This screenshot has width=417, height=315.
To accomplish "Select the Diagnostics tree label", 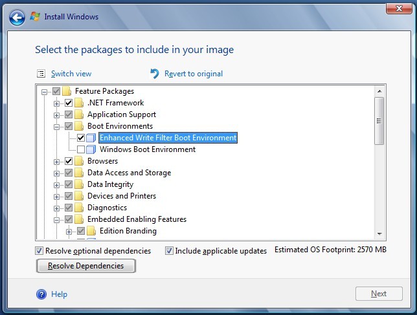I will tap(107, 208).
